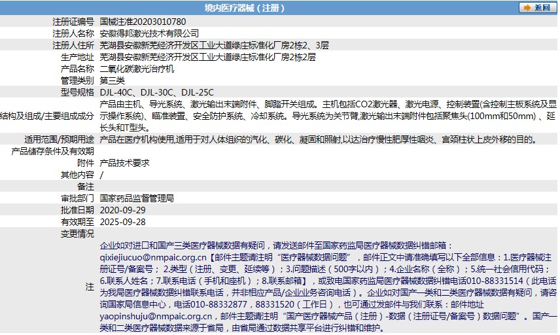Image resolution: width=560 pixels, height=335 pixels.
Task: Click the email qixiejiucuo@nmpaic.org.cn
Action: click(153, 258)
